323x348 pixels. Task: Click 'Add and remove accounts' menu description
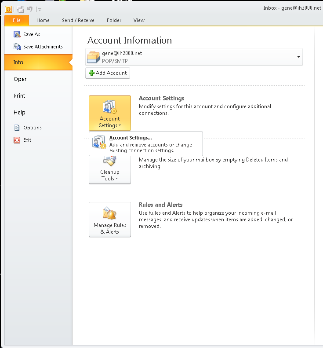[x=151, y=147]
